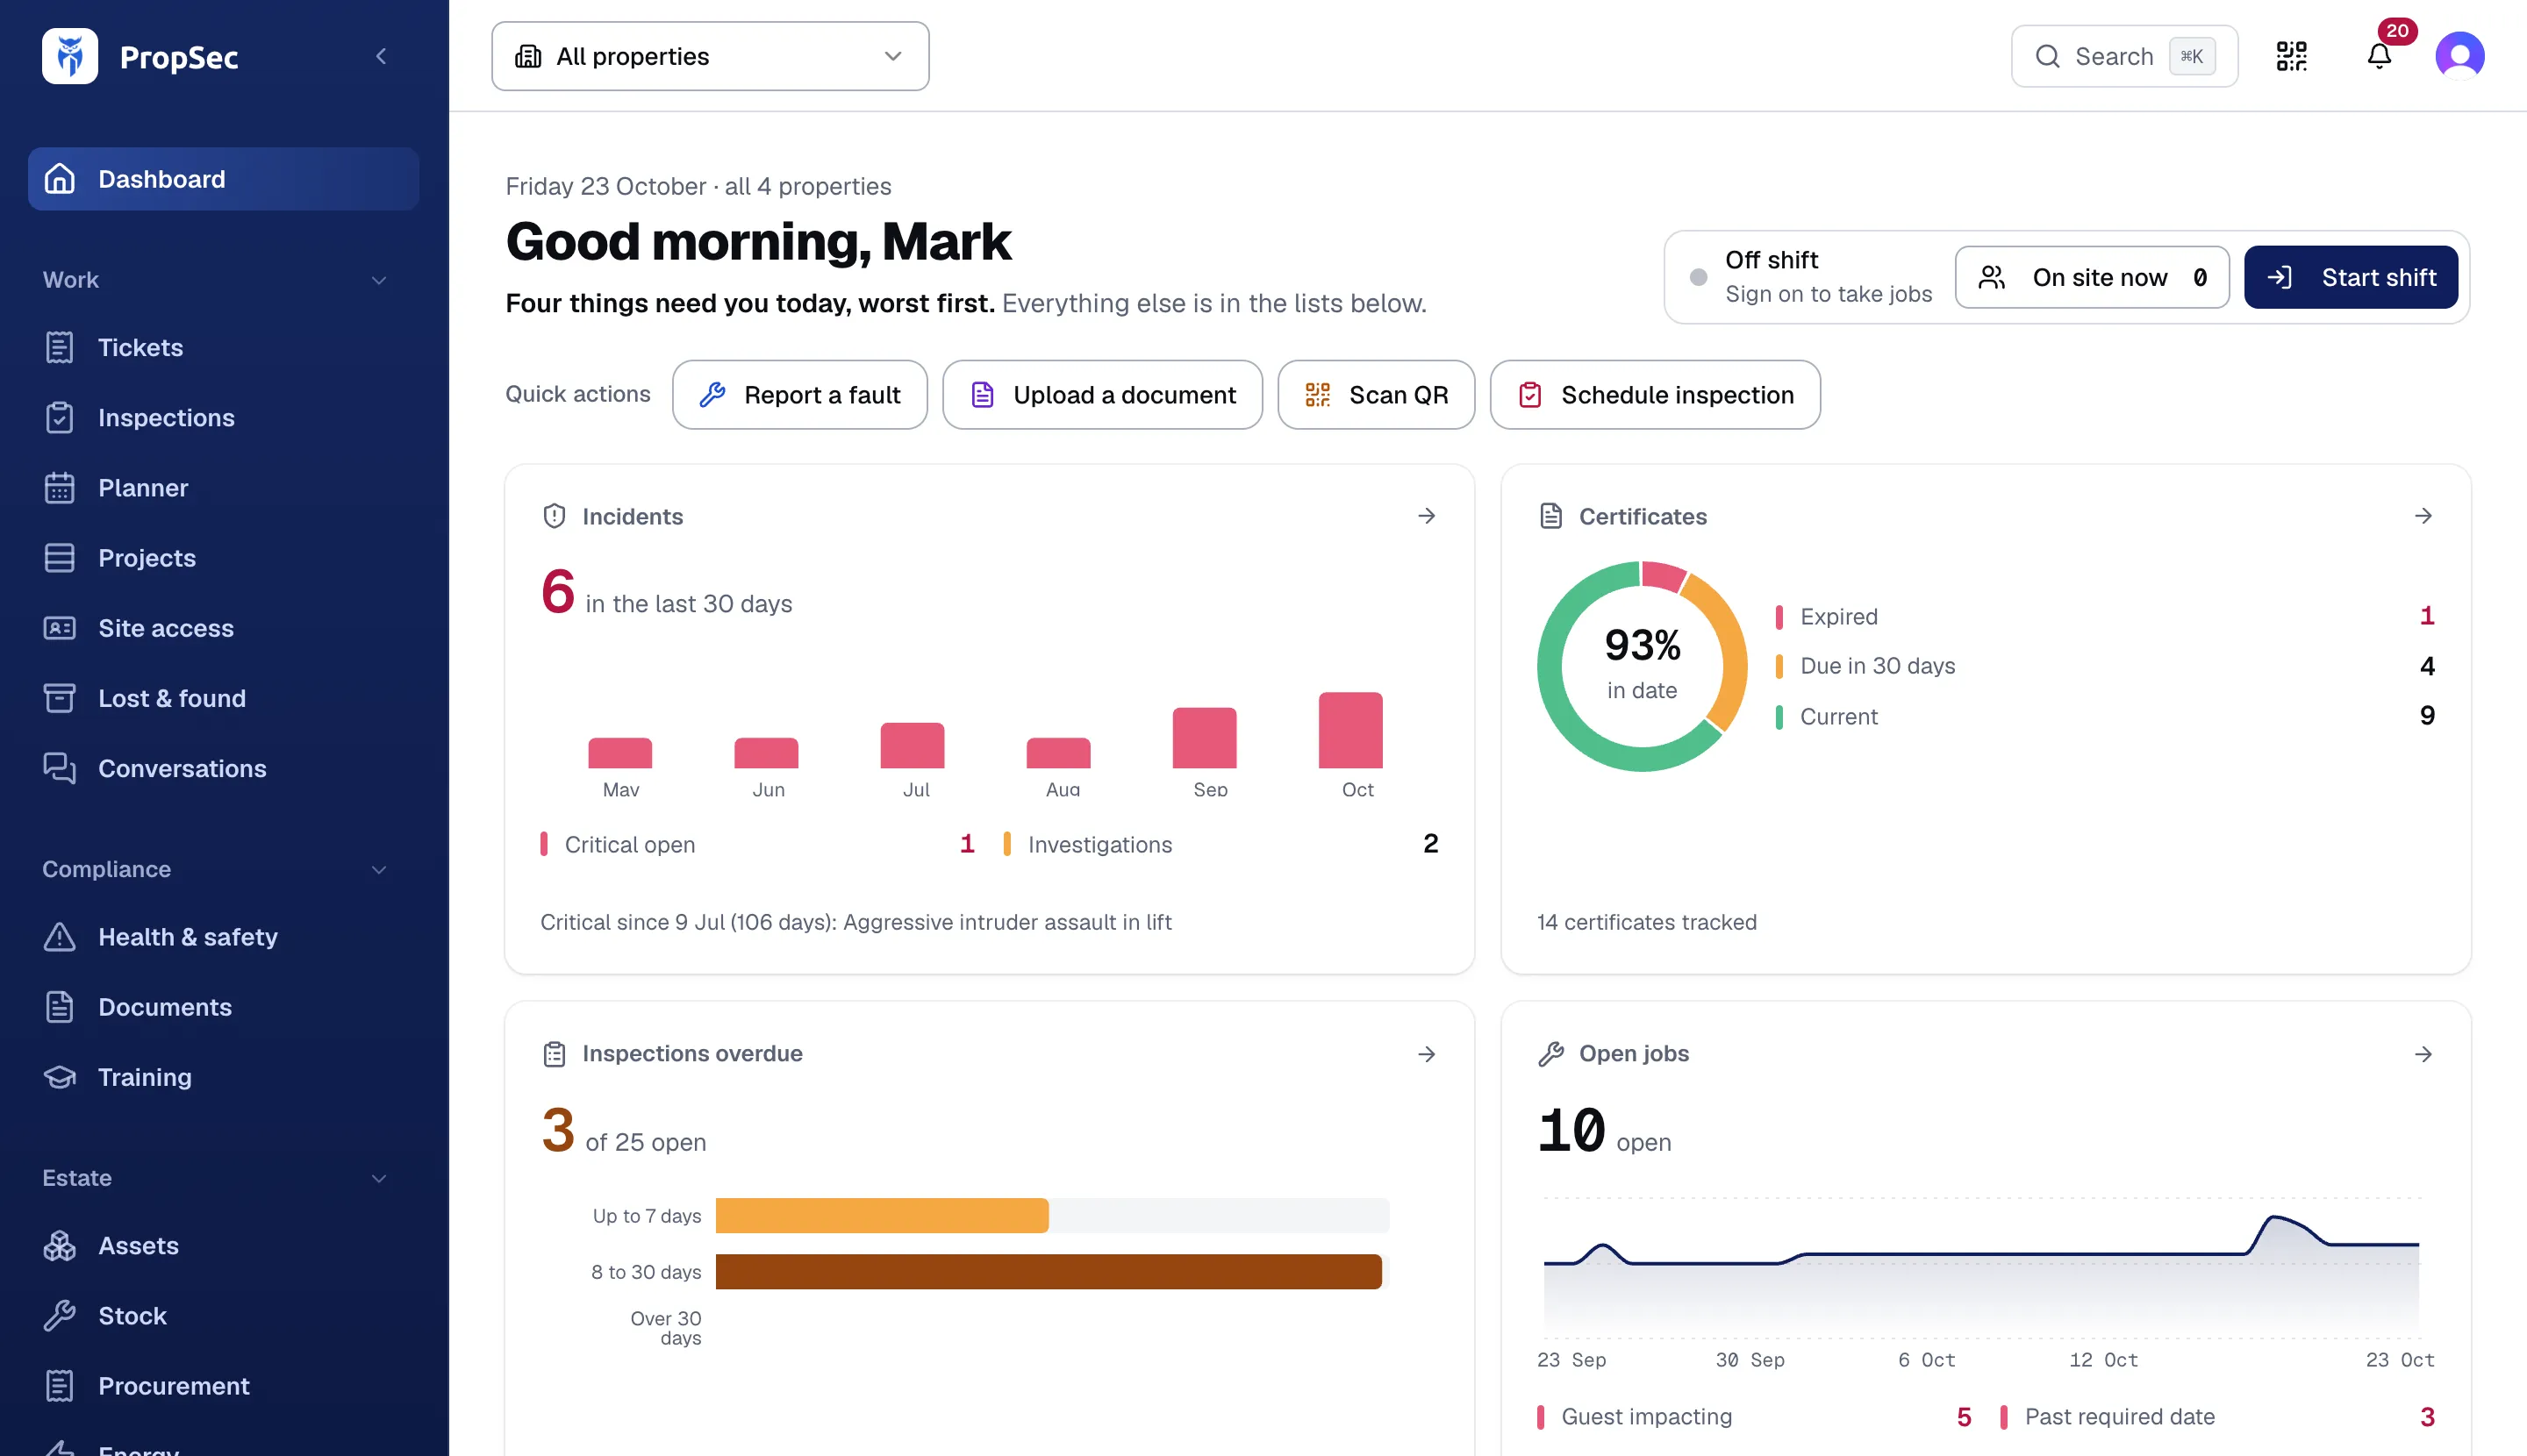Screen dimensions: 2527x1456
Task: Open Projects in sidebar
Action: pos(223,558)
